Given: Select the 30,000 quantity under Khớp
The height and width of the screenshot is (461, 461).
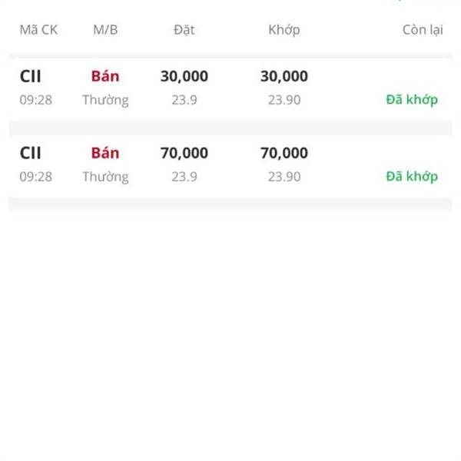Looking at the screenshot, I should point(284,76).
